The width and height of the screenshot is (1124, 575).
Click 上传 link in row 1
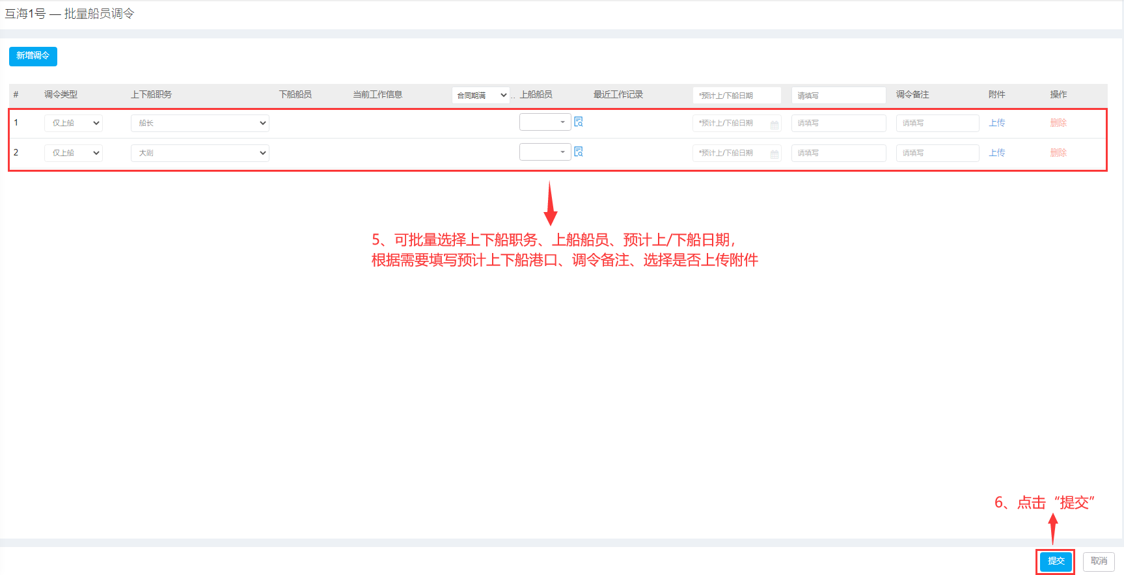[996, 123]
